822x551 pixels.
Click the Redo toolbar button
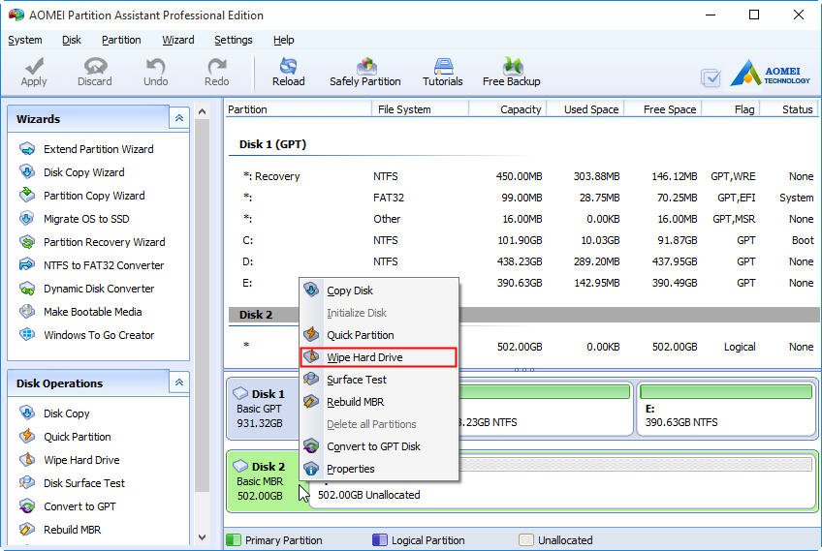[x=216, y=72]
